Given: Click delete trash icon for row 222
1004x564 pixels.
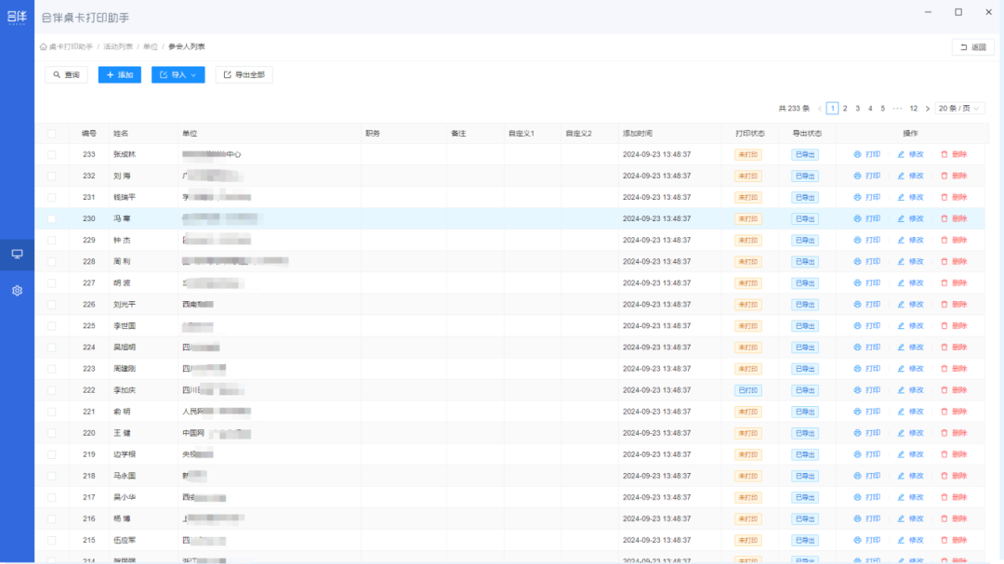Looking at the screenshot, I should pyautogui.click(x=944, y=390).
